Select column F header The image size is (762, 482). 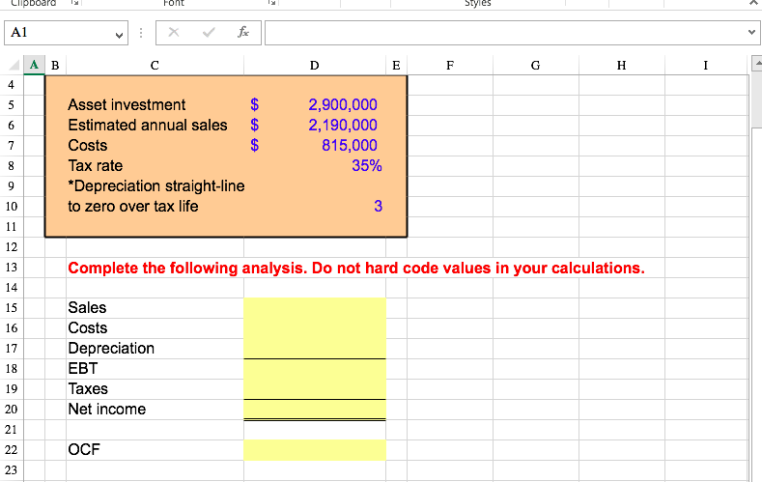450,65
